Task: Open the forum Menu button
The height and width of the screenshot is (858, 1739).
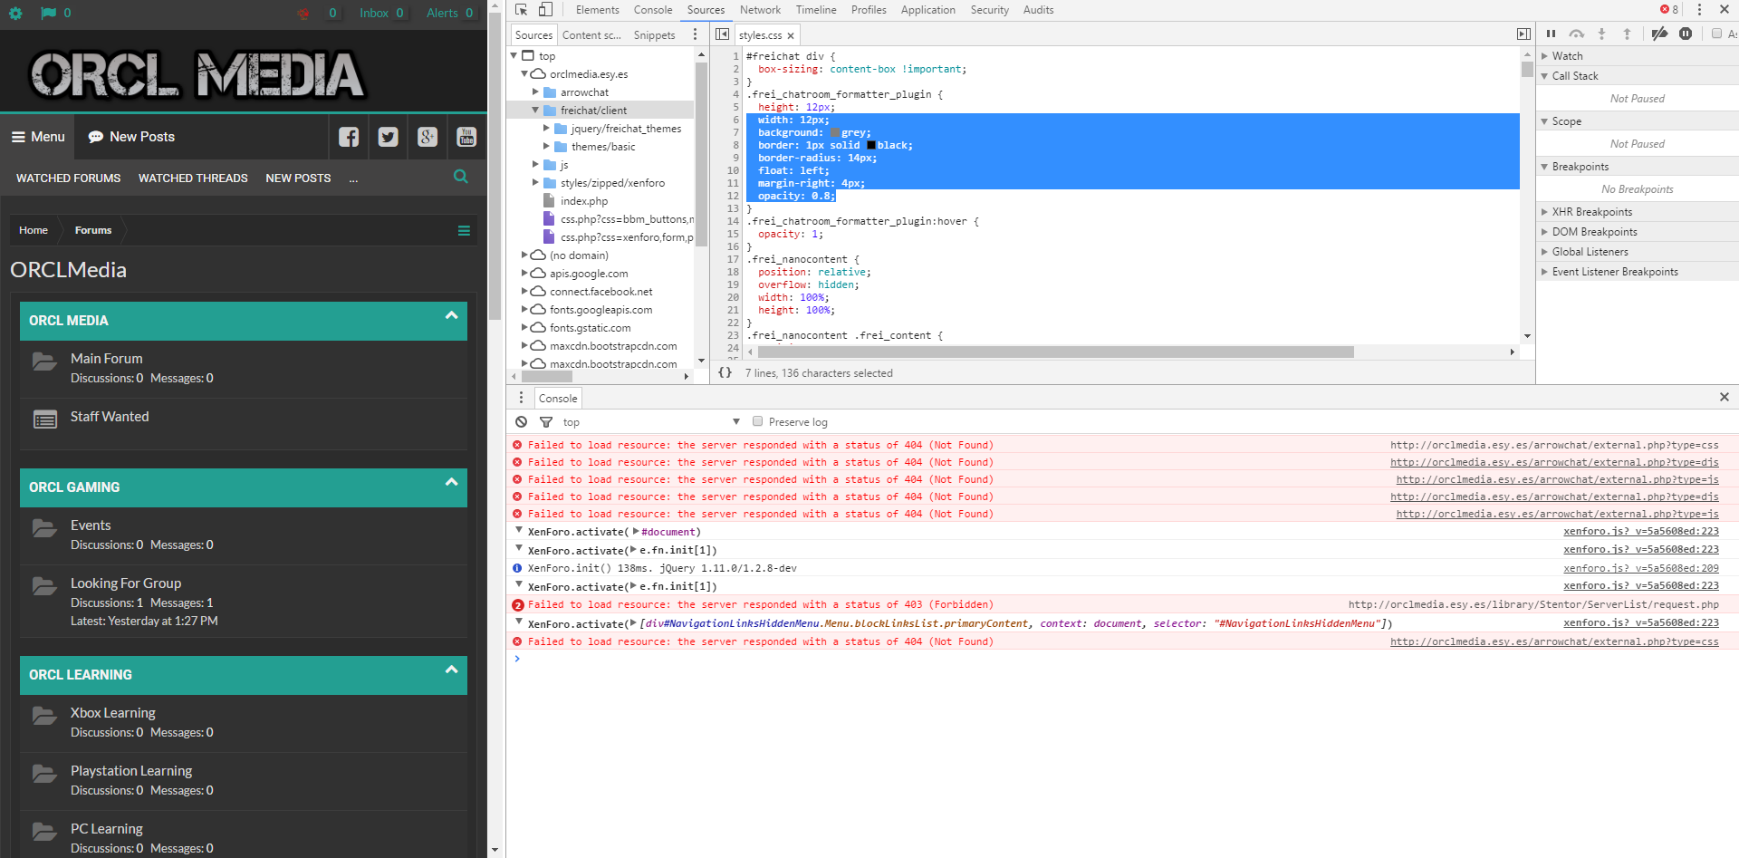Action: (x=38, y=137)
